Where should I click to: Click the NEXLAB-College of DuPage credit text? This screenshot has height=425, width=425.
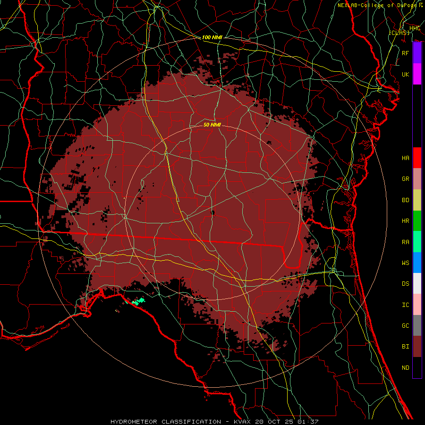coord(377,5)
